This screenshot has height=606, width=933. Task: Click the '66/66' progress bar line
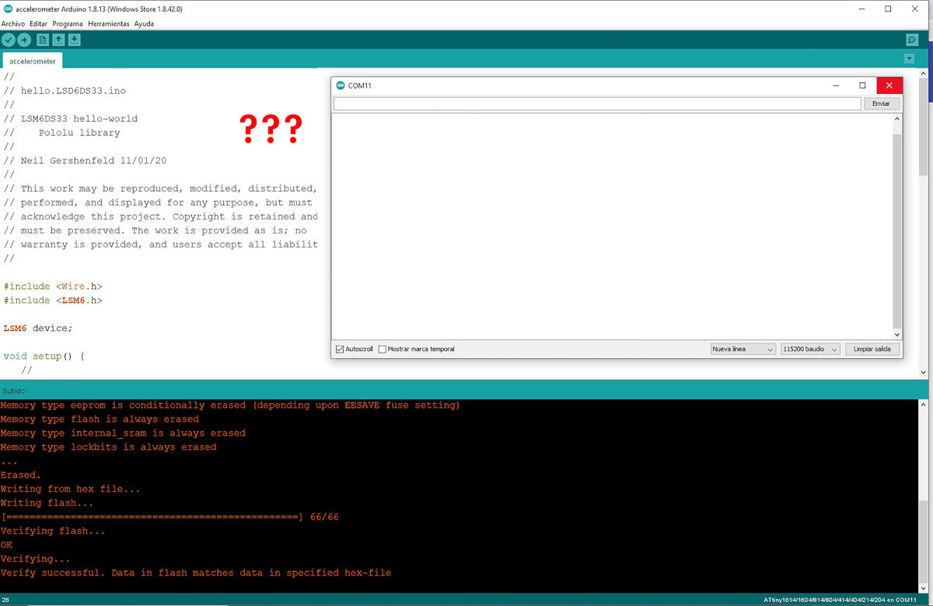[169, 517]
